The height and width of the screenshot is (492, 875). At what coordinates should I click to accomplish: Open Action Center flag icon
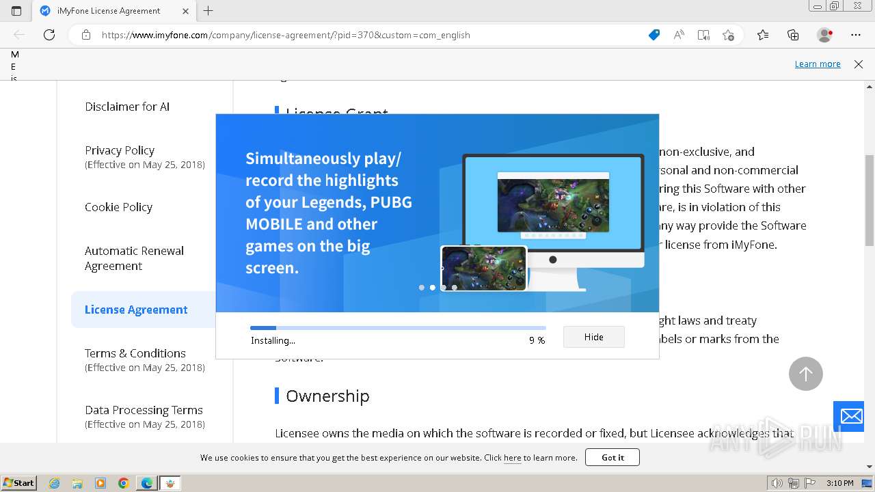pos(810,483)
